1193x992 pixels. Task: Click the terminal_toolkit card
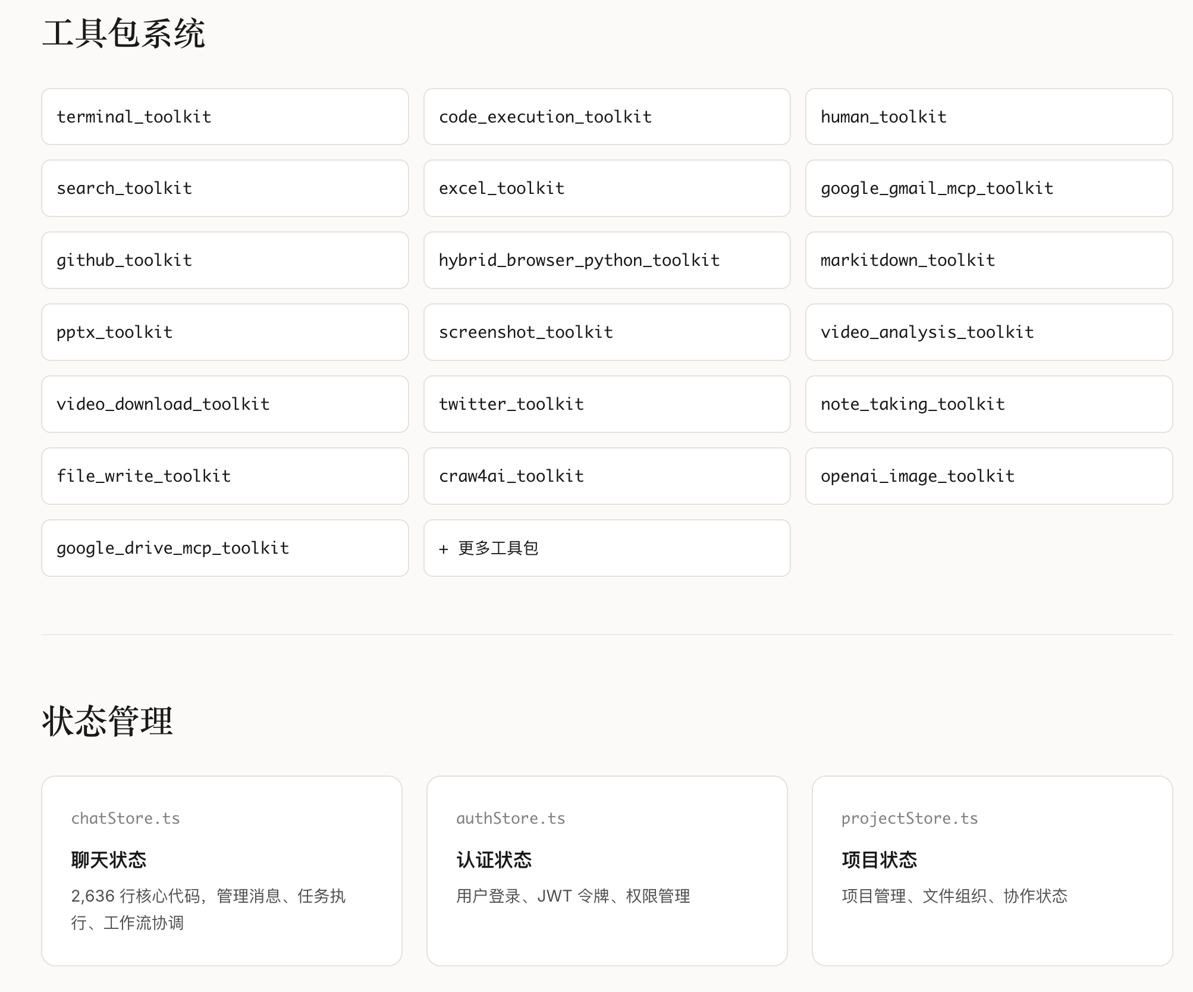[x=225, y=117]
